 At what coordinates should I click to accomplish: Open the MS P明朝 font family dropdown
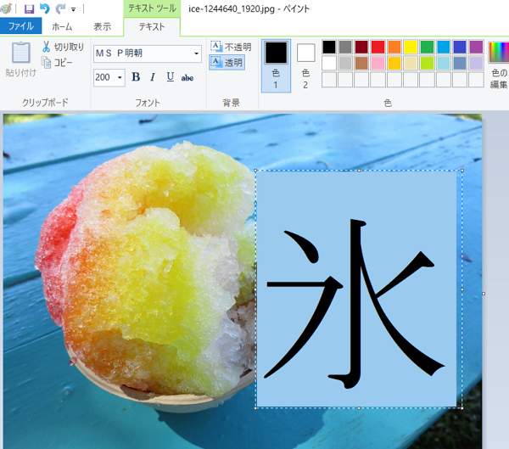(197, 53)
